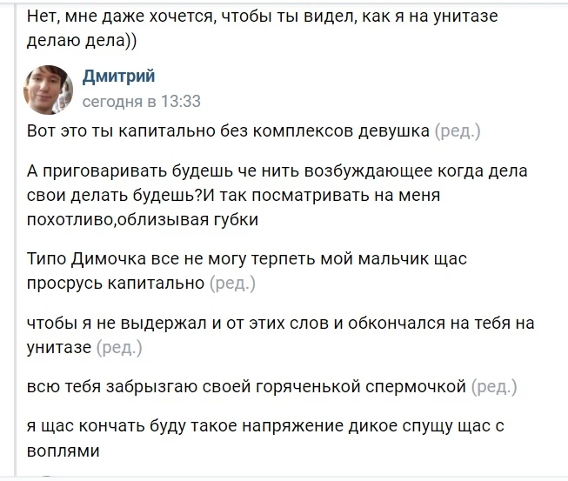Viewport: 568px width, 481px height.
Task: Open the Дмитрий sender name link
Action: [x=119, y=77]
